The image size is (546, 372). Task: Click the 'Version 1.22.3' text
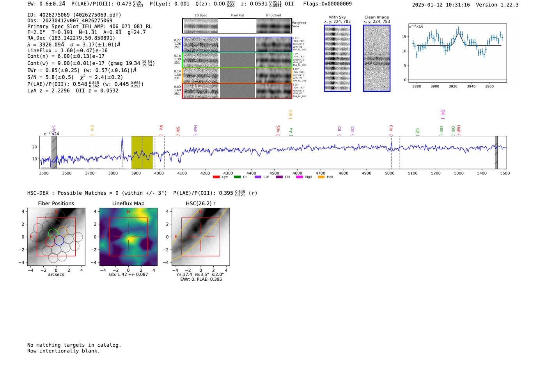[497, 5]
